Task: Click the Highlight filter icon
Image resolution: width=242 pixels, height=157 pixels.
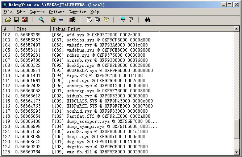Action: [x=131, y=20]
